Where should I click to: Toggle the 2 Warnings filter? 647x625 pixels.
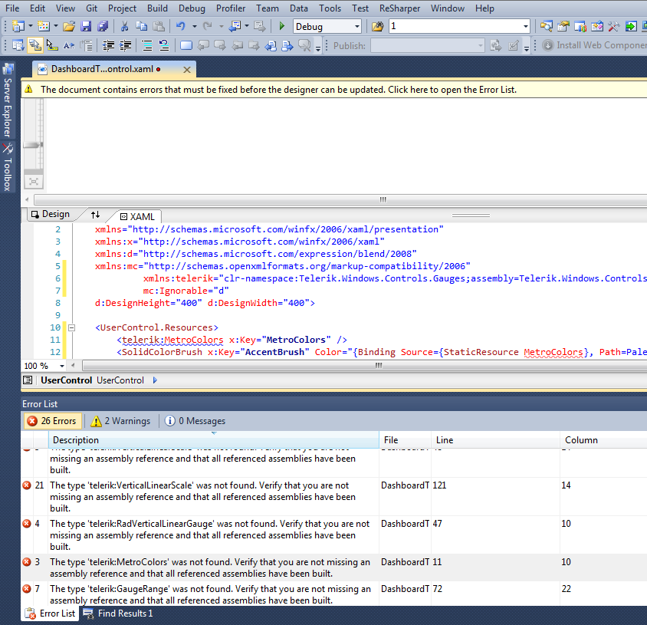click(x=120, y=421)
